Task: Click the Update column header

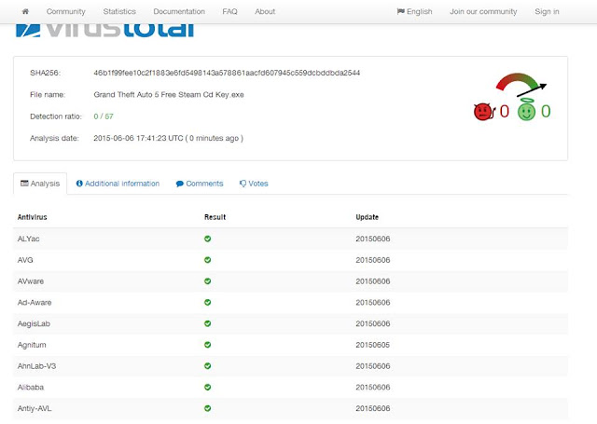Action: point(367,217)
